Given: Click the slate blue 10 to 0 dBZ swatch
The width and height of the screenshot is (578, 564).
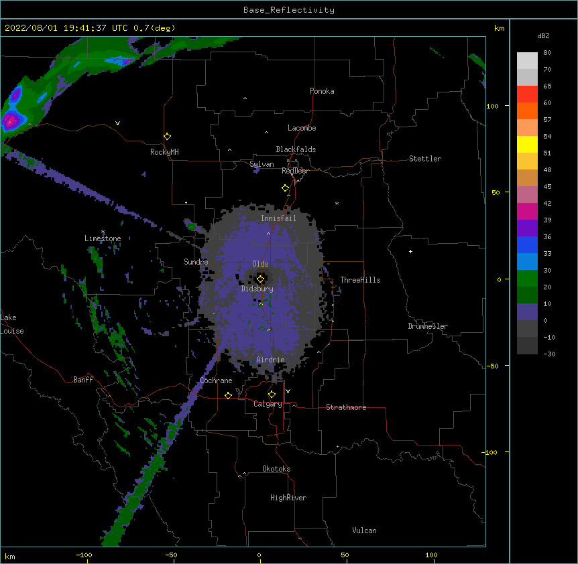Looking at the screenshot, I should [527, 312].
